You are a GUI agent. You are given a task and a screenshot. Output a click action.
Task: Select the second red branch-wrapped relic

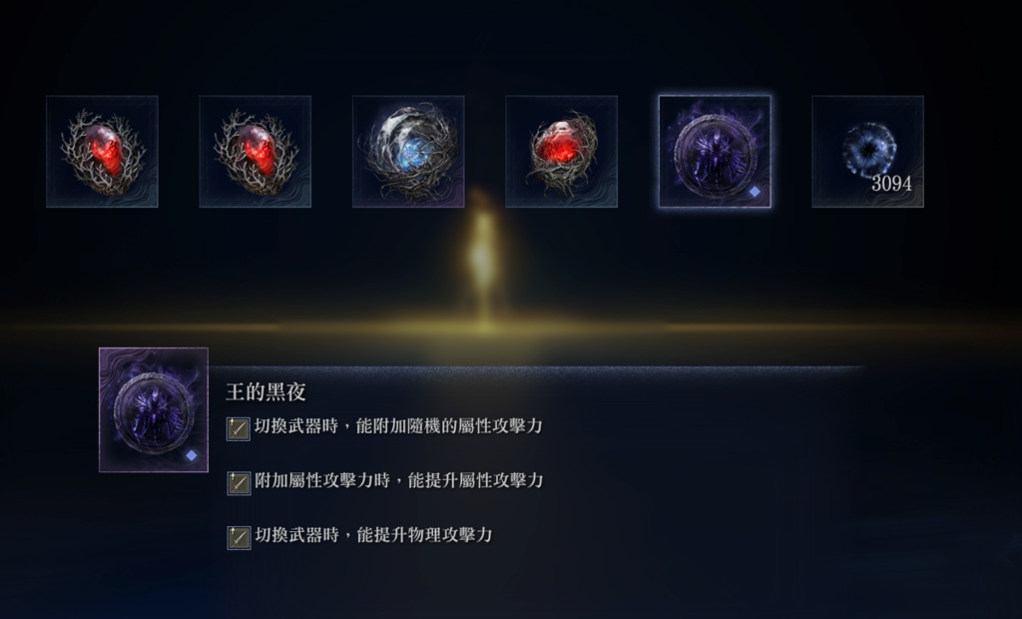pos(255,152)
